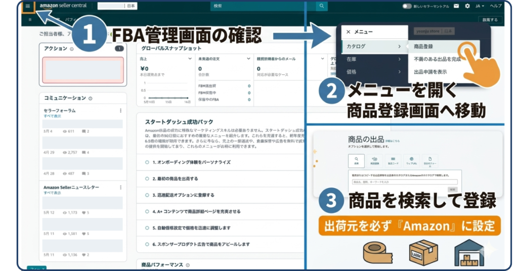The width and height of the screenshot is (518, 271).
Task: Click the スタートダッシュ成功パック heading
Action: [x=179, y=122]
